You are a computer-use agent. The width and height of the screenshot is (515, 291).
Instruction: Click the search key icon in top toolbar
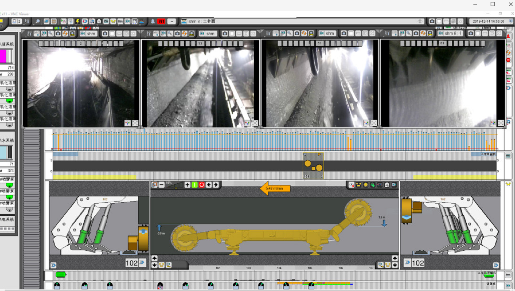coord(37,22)
